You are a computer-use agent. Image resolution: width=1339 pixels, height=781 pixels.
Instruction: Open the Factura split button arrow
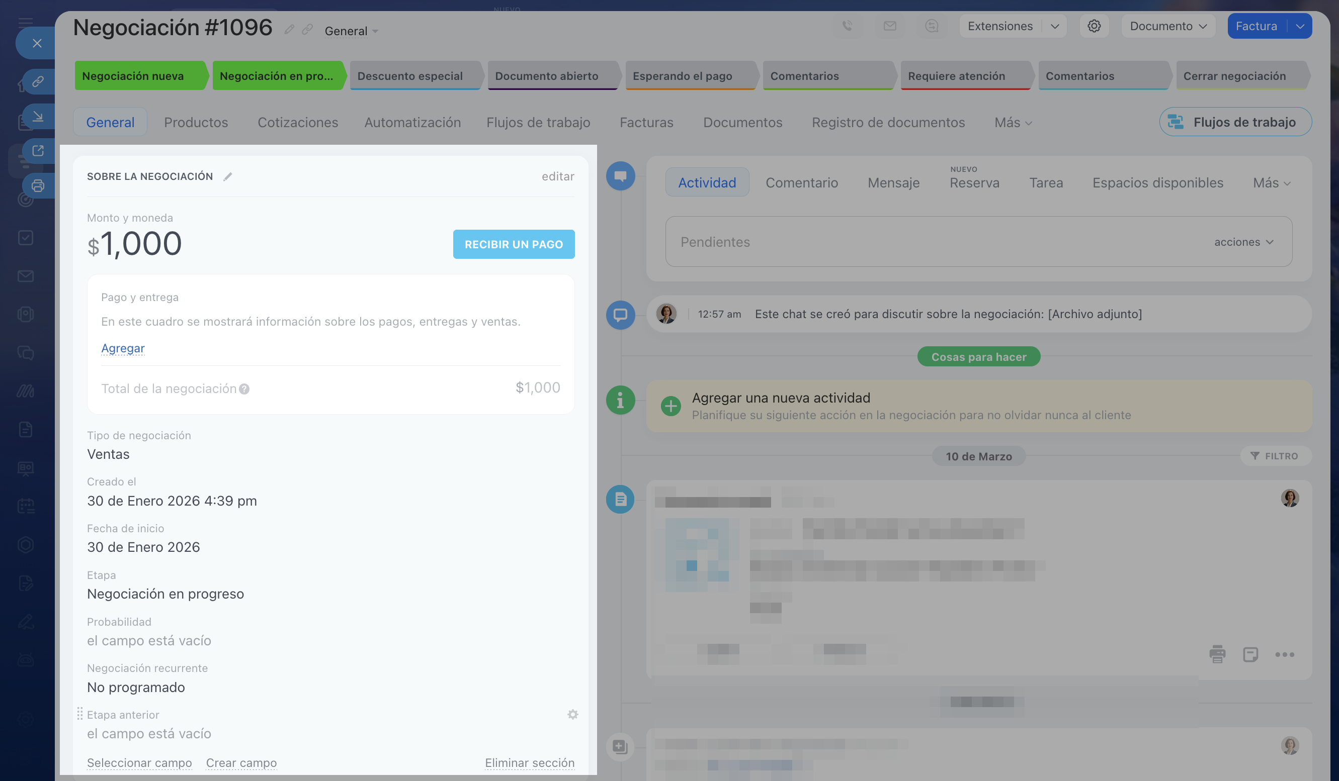[x=1300, y=26]
